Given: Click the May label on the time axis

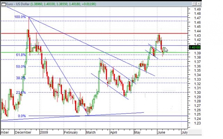Looking at the screenshot, I should coord(137,133).
